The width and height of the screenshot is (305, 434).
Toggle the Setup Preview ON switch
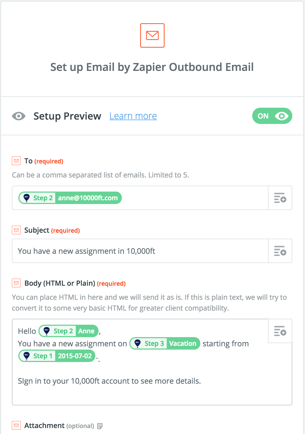[272, 116]
